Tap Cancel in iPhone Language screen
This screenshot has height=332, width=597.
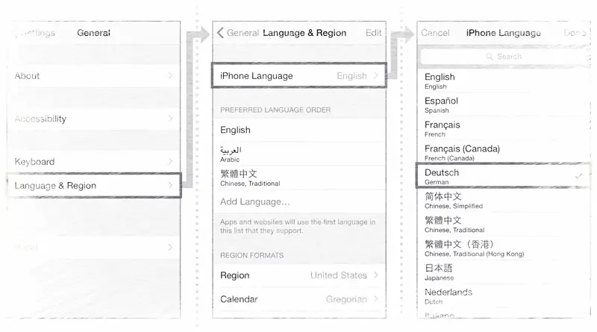[x=435, y=33]
